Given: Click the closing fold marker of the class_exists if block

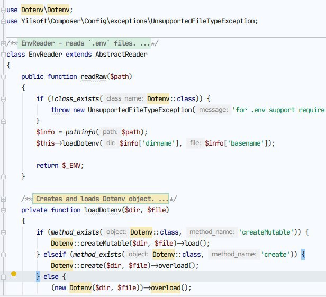Looking at the screenshot, I should [x=3, y=121].
